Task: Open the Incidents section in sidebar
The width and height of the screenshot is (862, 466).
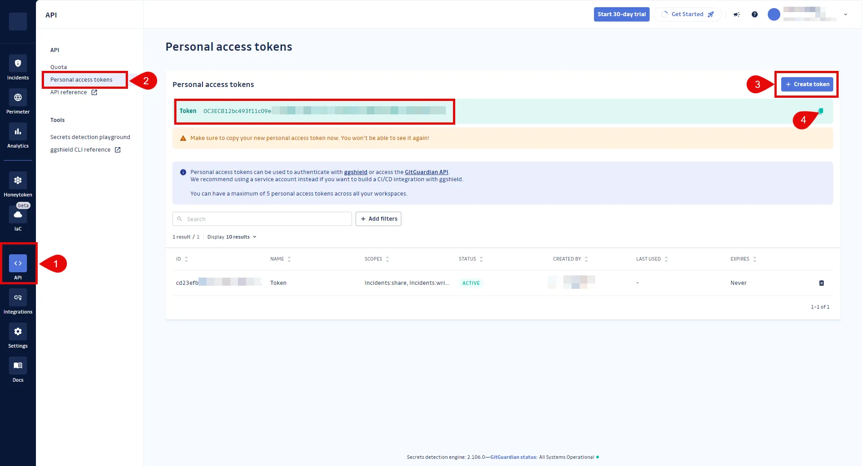Action: pyautogui.click(x=18, y=67)
